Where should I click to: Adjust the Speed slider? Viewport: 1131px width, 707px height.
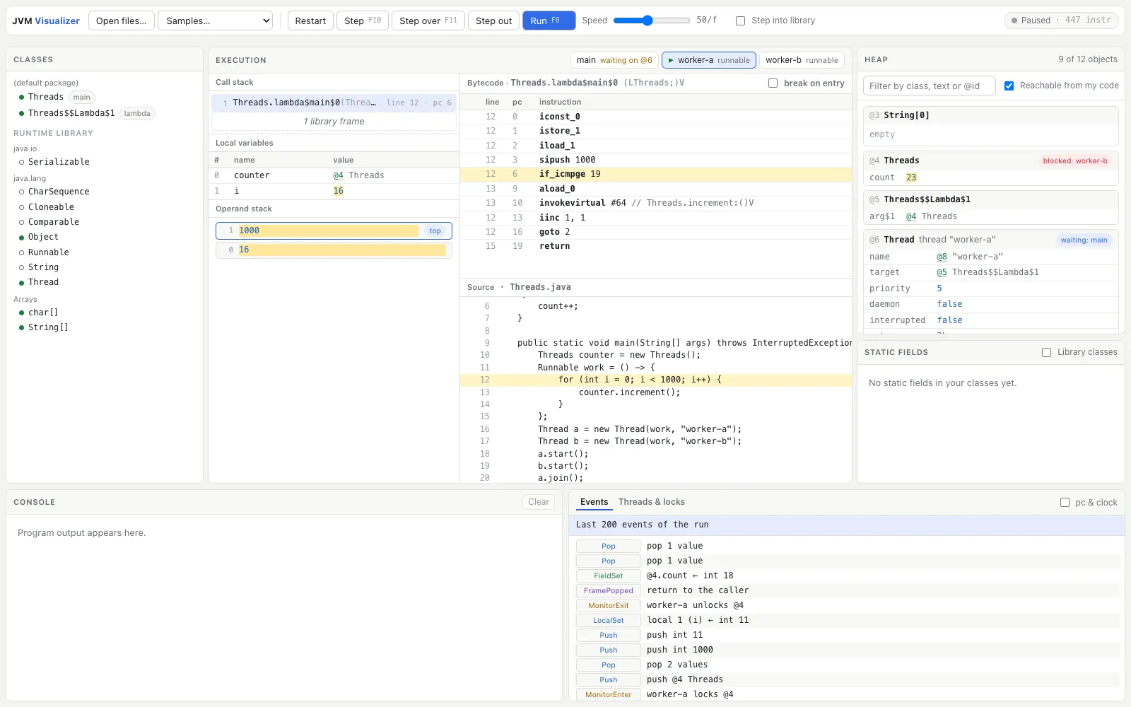tap(651, 21)
